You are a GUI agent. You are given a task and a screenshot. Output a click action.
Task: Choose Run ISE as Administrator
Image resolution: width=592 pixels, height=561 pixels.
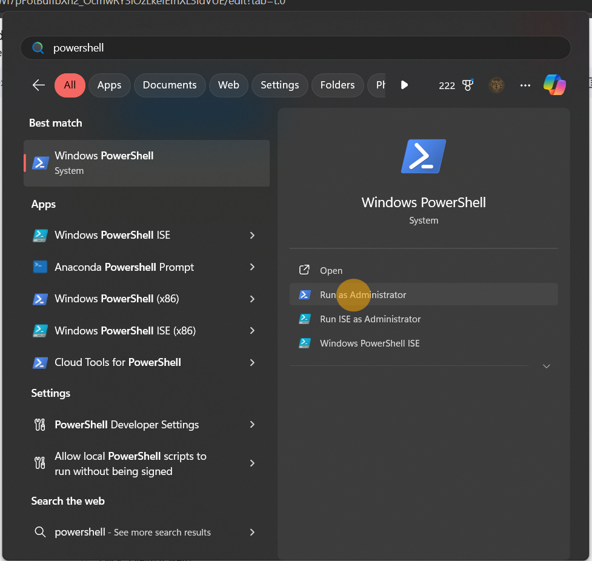pyautogui.click(x=424, y=319)
